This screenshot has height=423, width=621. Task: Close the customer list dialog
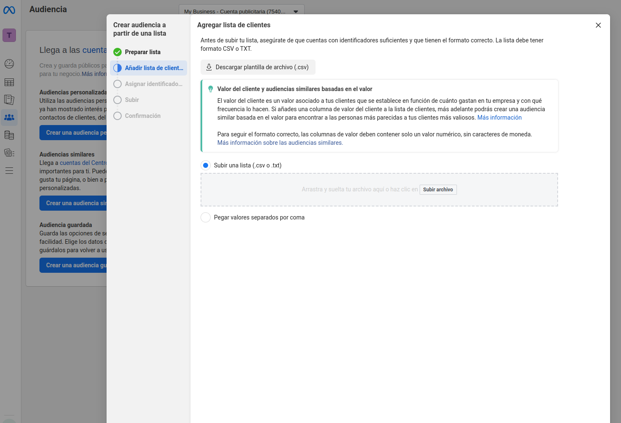598,25
